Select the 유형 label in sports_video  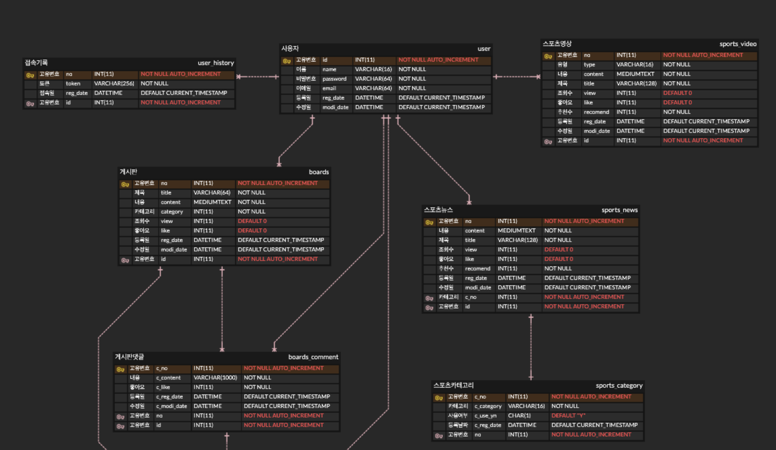coord(562,64)
